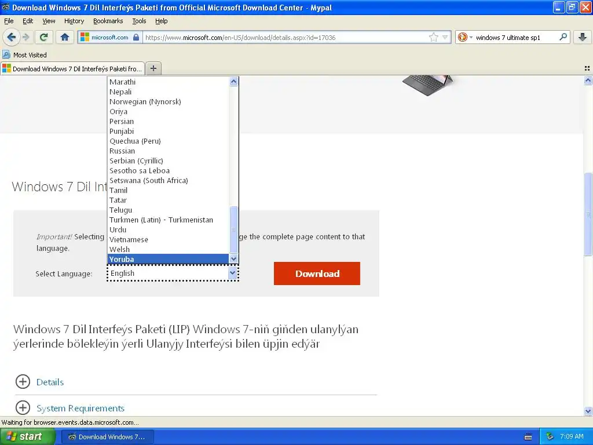Click the keyboard icon in the taskbar
This screenshot has width=593, height=445.
(x=528, y=437)
